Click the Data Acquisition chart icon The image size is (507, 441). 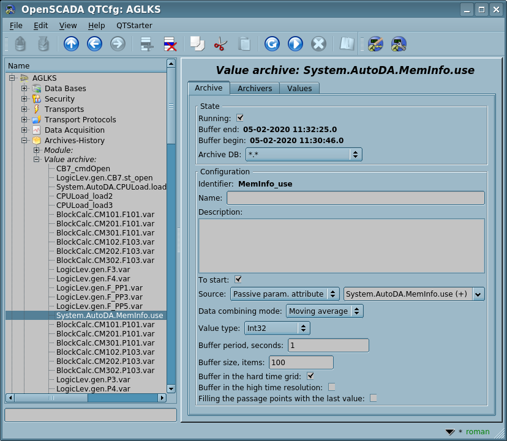click(x=37, y=130)
